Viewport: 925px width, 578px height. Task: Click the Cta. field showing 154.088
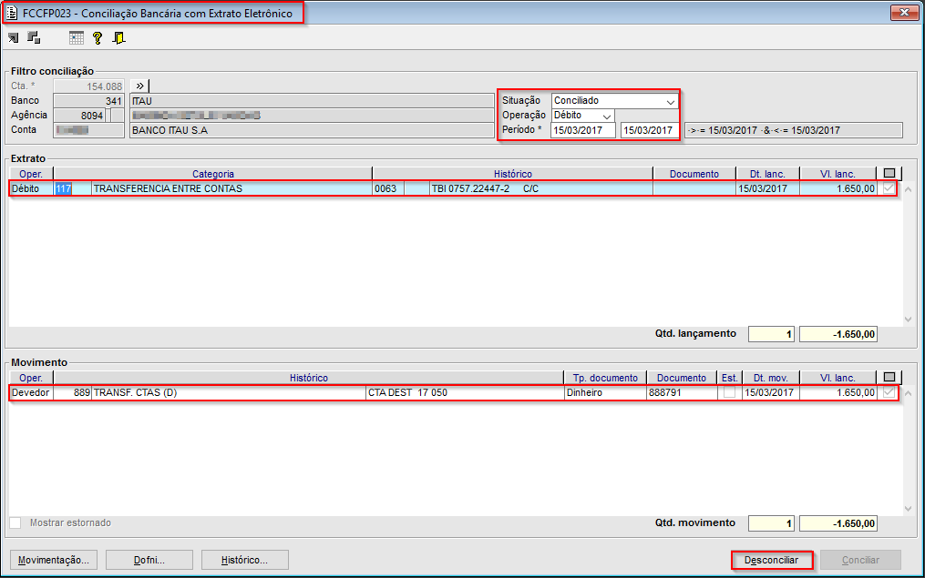pos(88,86)
